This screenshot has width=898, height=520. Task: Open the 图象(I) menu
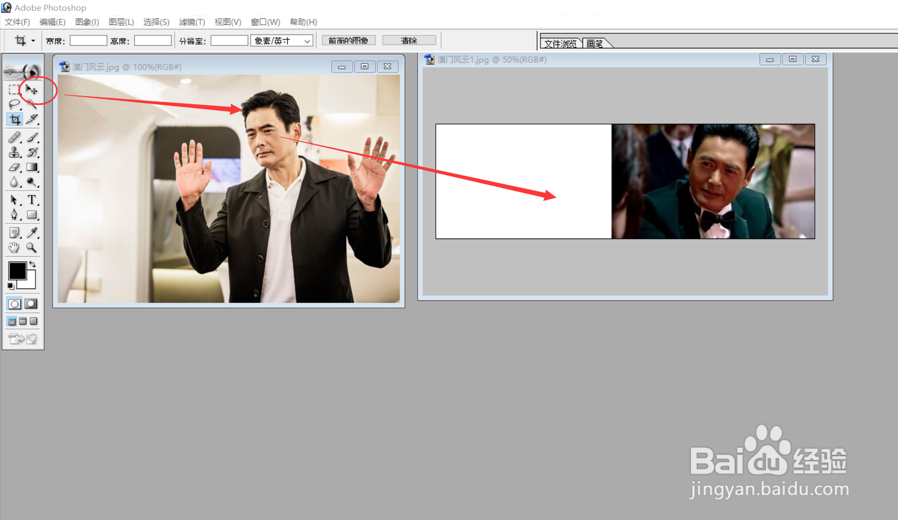(87, 22)
